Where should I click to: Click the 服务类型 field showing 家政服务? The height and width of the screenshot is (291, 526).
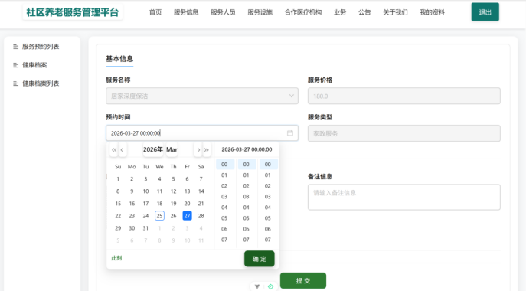(x=404, y=133)
